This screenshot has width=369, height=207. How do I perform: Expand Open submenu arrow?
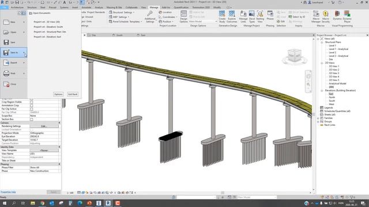pyautogui.click(x=24, y=32)
